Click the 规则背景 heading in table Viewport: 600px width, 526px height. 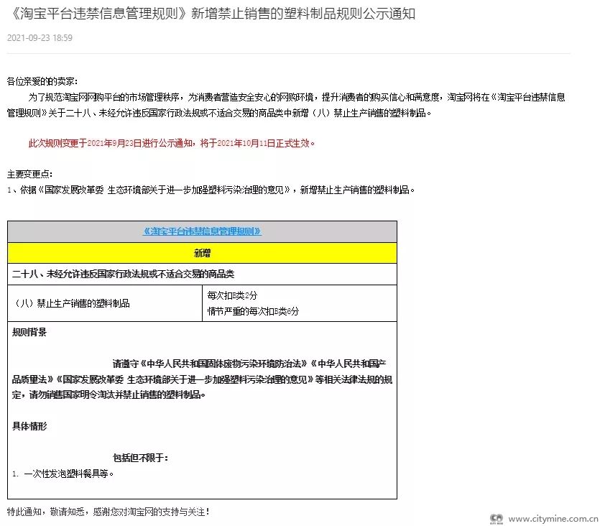[x=29, y=332]
